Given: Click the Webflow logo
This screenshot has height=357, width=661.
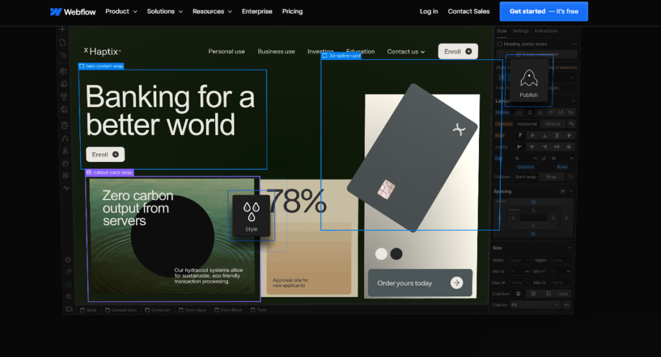Looking at the screenshot, I should tap(72, 12).
